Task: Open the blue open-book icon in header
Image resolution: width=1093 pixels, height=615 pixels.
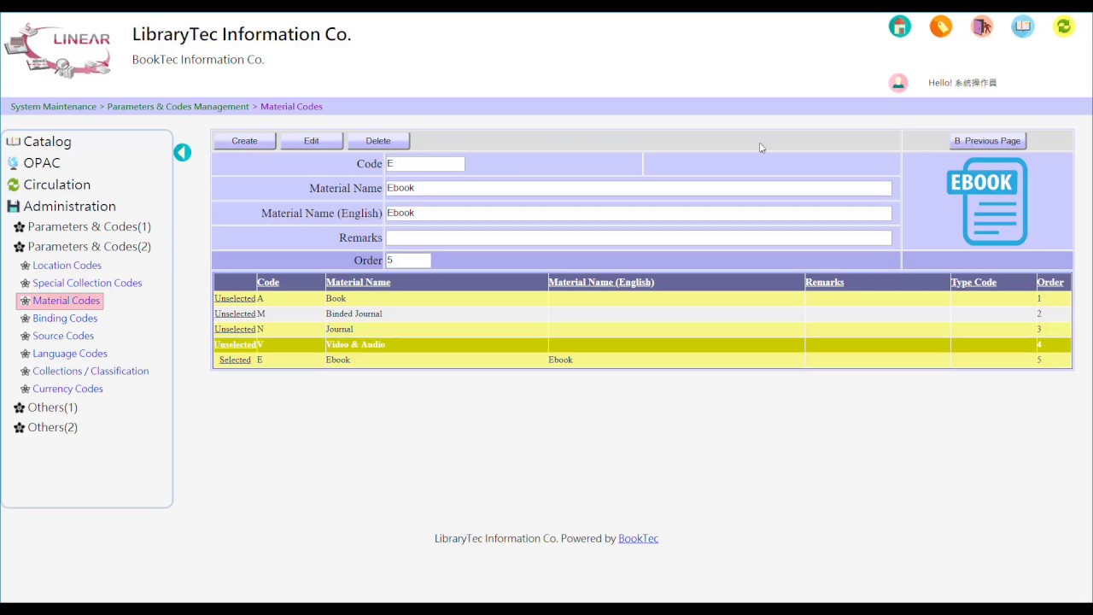Action: click(1023, 26)
